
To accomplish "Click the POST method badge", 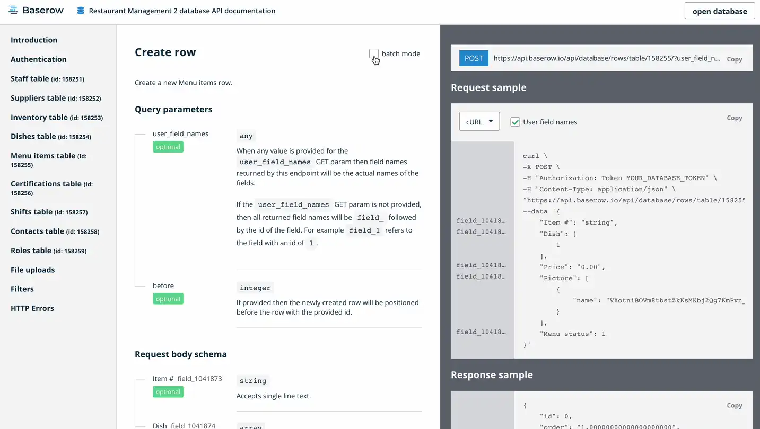I will pos(473,58).
